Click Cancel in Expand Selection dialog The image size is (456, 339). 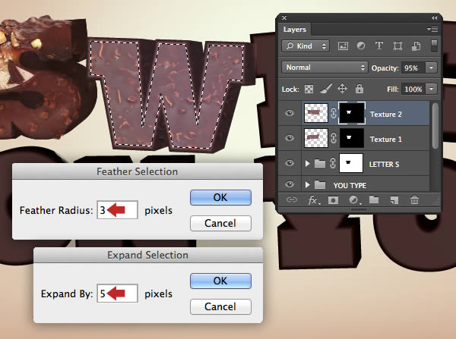[220, 306]
